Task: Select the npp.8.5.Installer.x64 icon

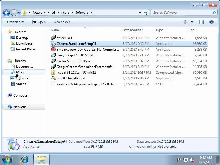Action: point(53,78)
